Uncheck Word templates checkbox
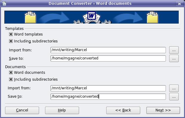This screenshot has width=185, height=118. pos(11,34)
